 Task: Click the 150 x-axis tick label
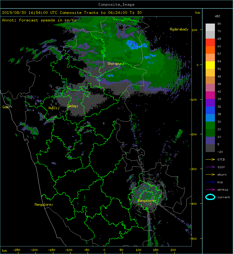pos(156,250)
